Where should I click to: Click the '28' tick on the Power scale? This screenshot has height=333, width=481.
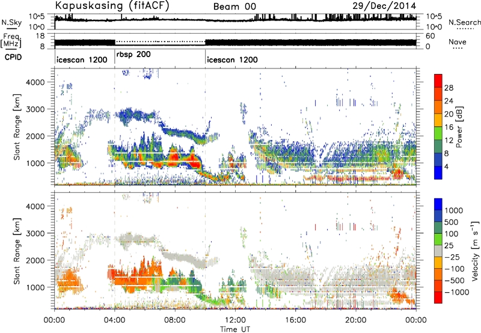pyautogui.click(x=449, y=88)
